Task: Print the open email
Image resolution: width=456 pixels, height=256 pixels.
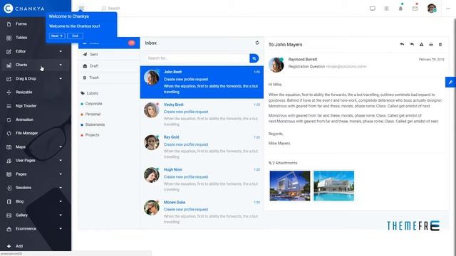Action: click(x=431, y=44)
